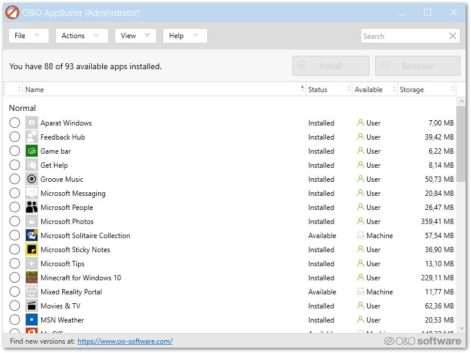Select the Microsoft Messaging radio button
The image size is (471, 353).
pyautogui.click(x=15, y=193)
